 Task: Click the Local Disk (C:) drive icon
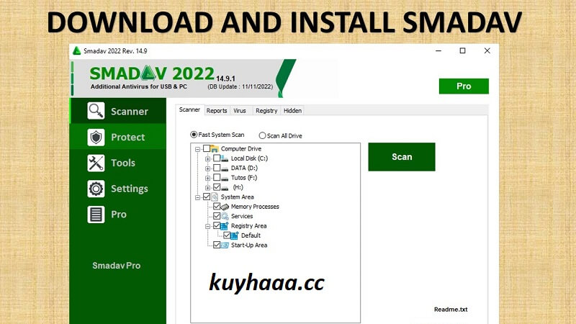tap(225, 158)
